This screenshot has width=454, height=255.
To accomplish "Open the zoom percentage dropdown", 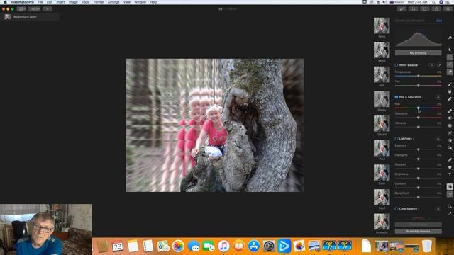I will coord(34,9).
